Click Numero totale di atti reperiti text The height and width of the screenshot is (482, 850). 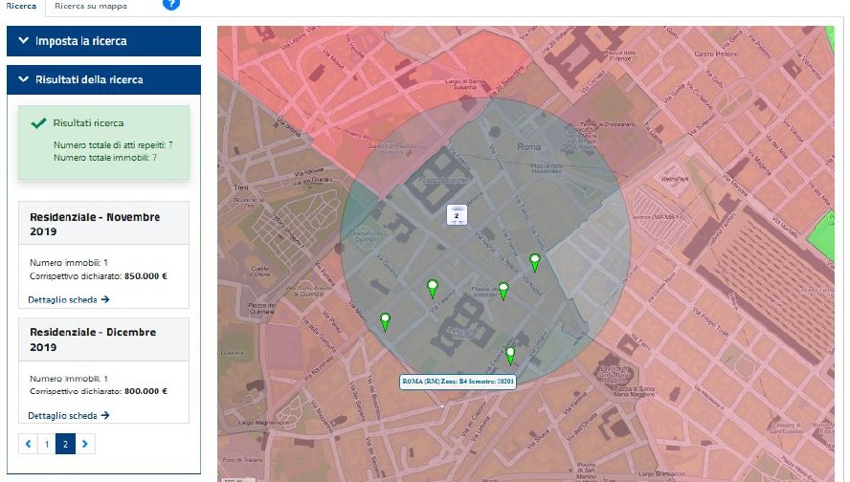[x=113, y=145]
